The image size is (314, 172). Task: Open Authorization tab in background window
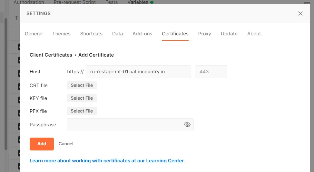coord(29,2)
